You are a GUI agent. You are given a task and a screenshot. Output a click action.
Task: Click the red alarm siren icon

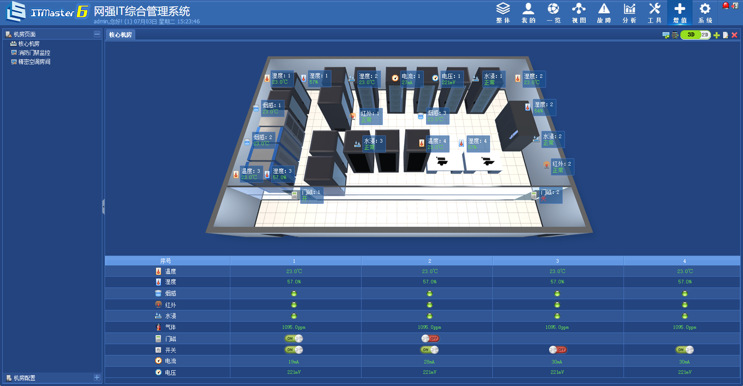click(x=725, y=5)
